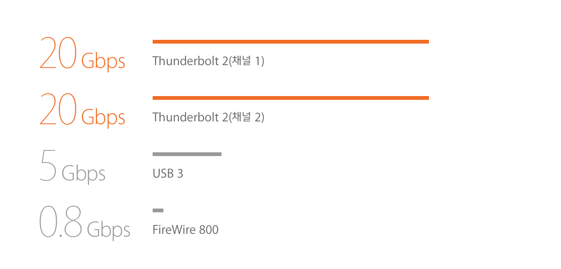Click the gray 0.8 number

(x=61, y=221)
